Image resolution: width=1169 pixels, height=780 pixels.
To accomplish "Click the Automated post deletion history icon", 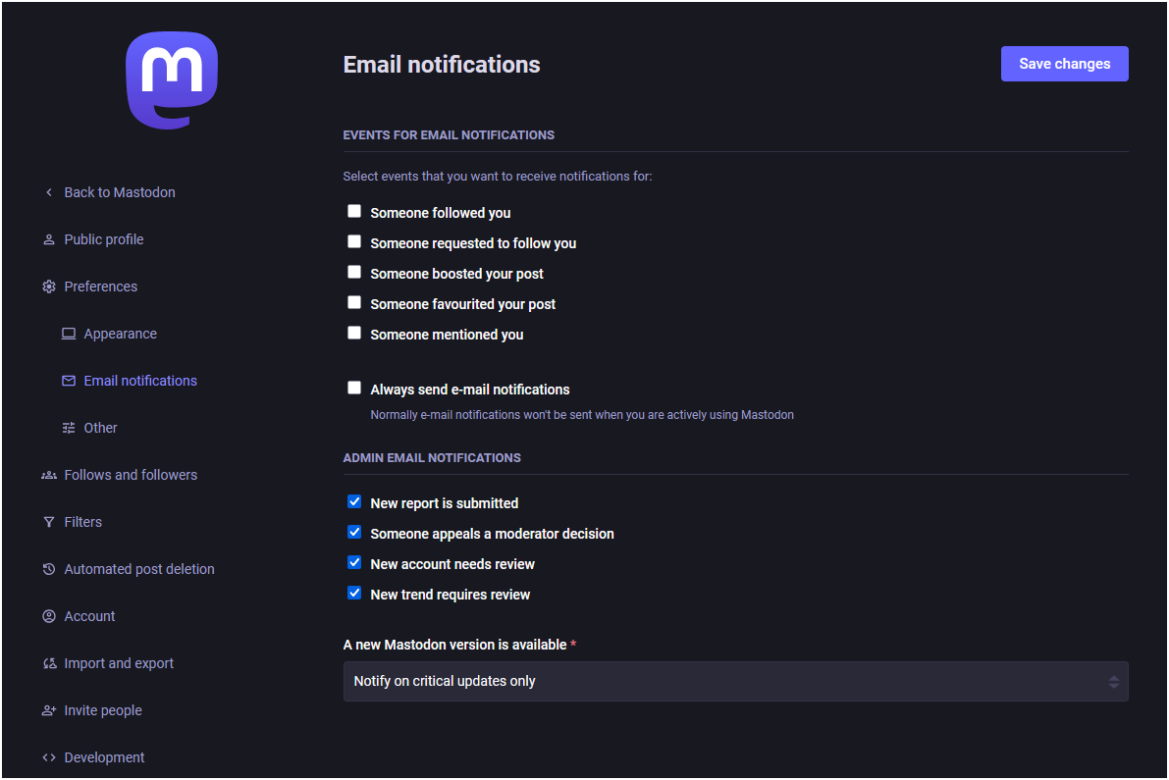I will 49,569.
